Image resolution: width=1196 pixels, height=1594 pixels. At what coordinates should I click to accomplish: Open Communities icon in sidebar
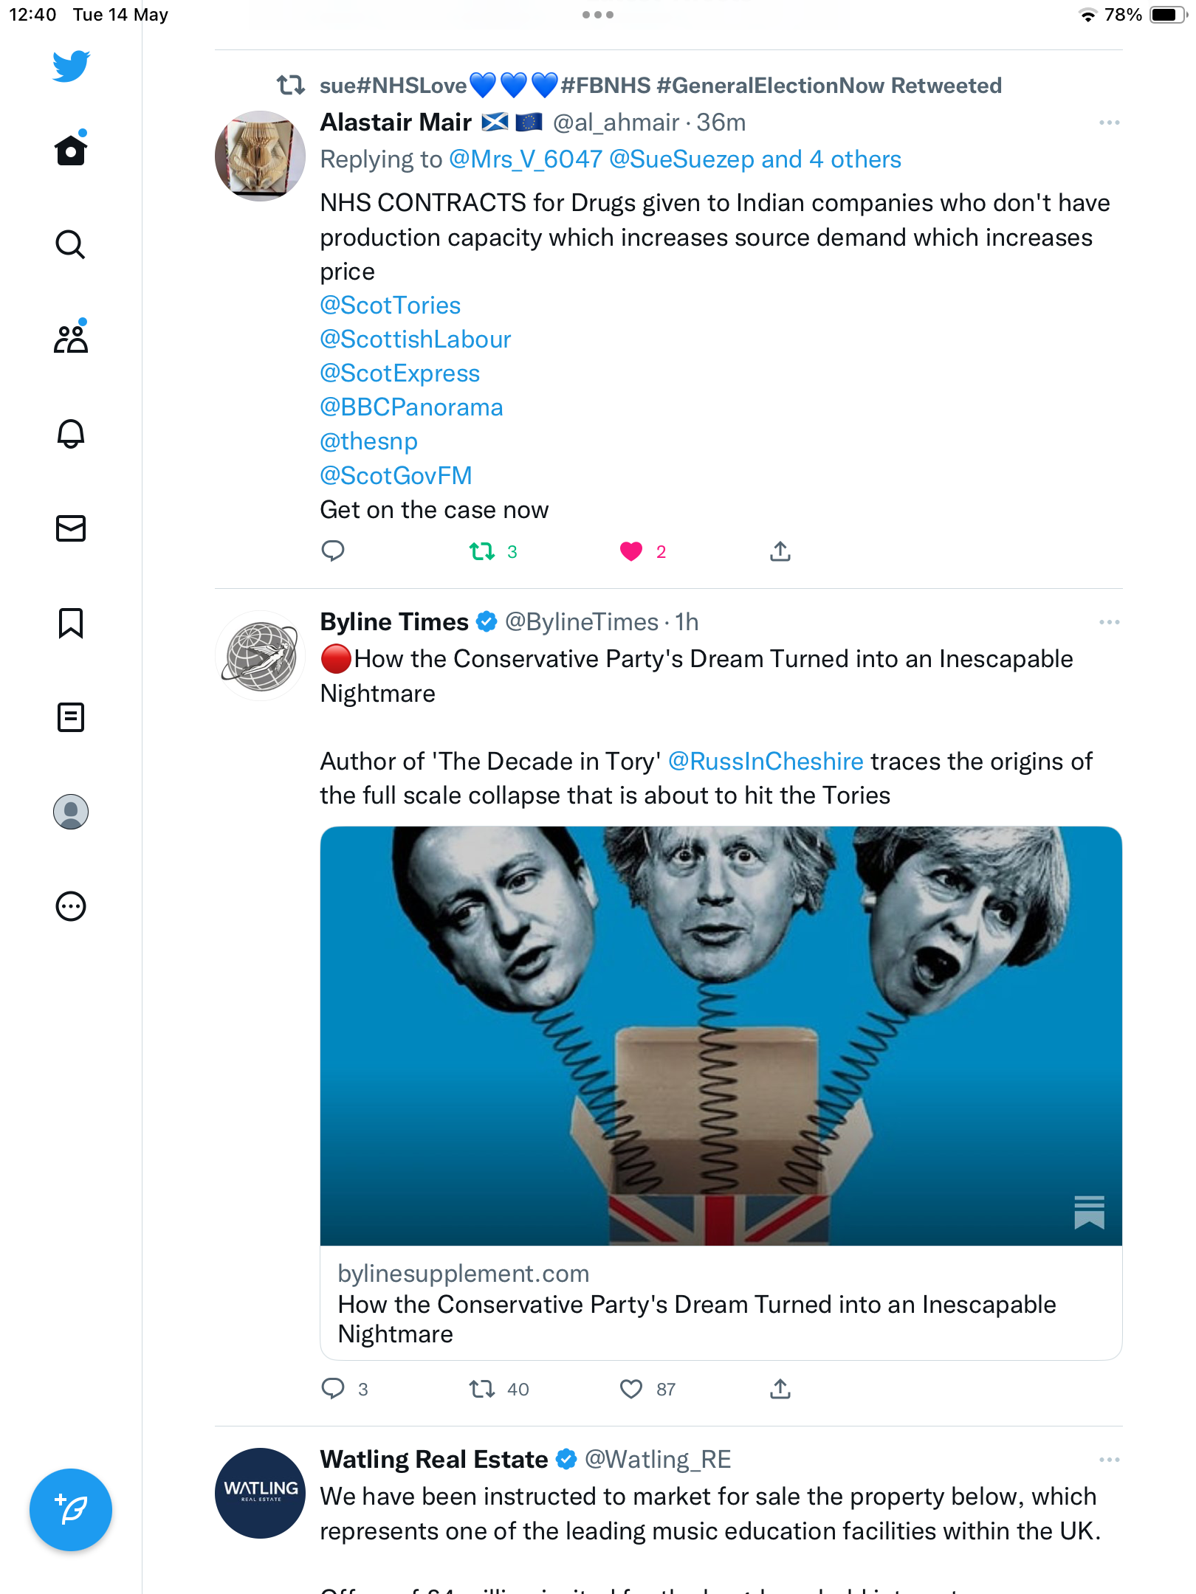71,339
